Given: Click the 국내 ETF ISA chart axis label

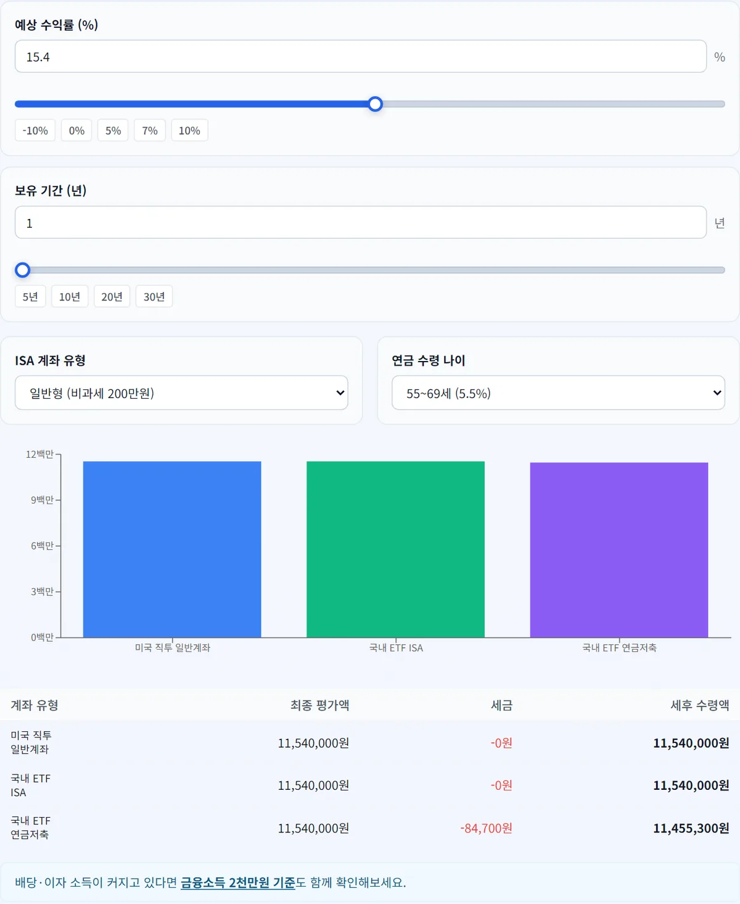Looking at the screenshot, I should tap(396, 648).
